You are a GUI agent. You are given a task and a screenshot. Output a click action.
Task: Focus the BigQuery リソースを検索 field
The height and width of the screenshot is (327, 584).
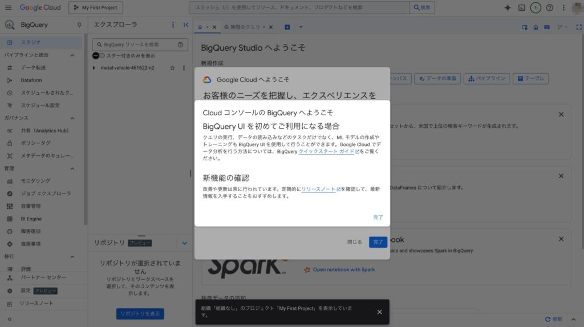(x=140, y=45)
